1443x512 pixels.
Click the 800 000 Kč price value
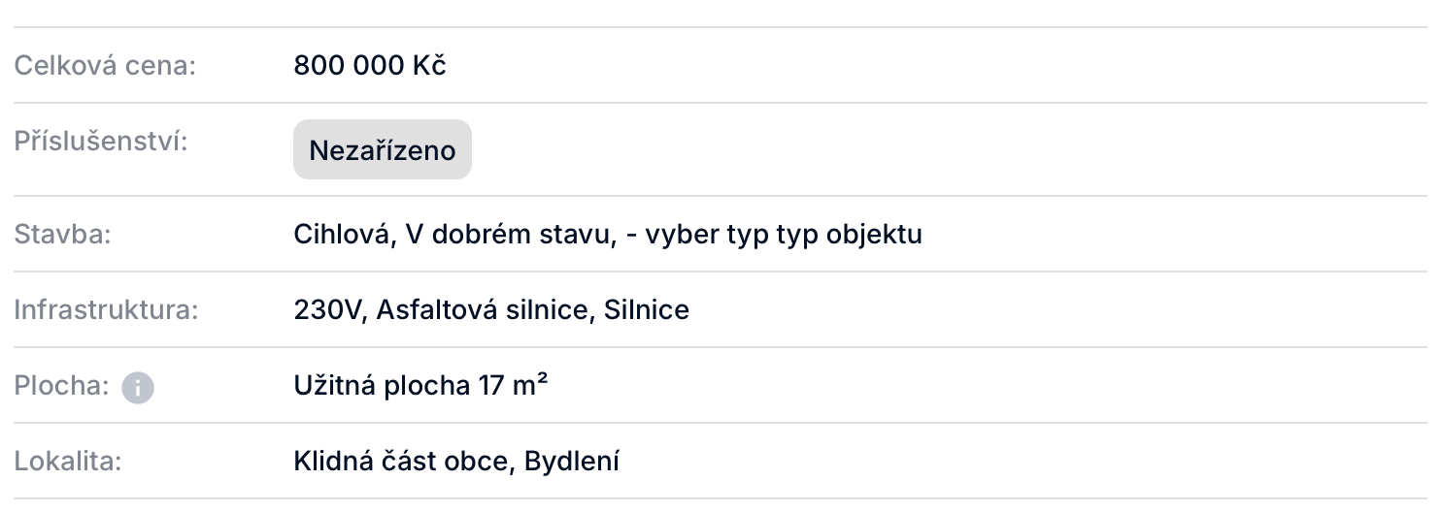[x=370, y=65]
